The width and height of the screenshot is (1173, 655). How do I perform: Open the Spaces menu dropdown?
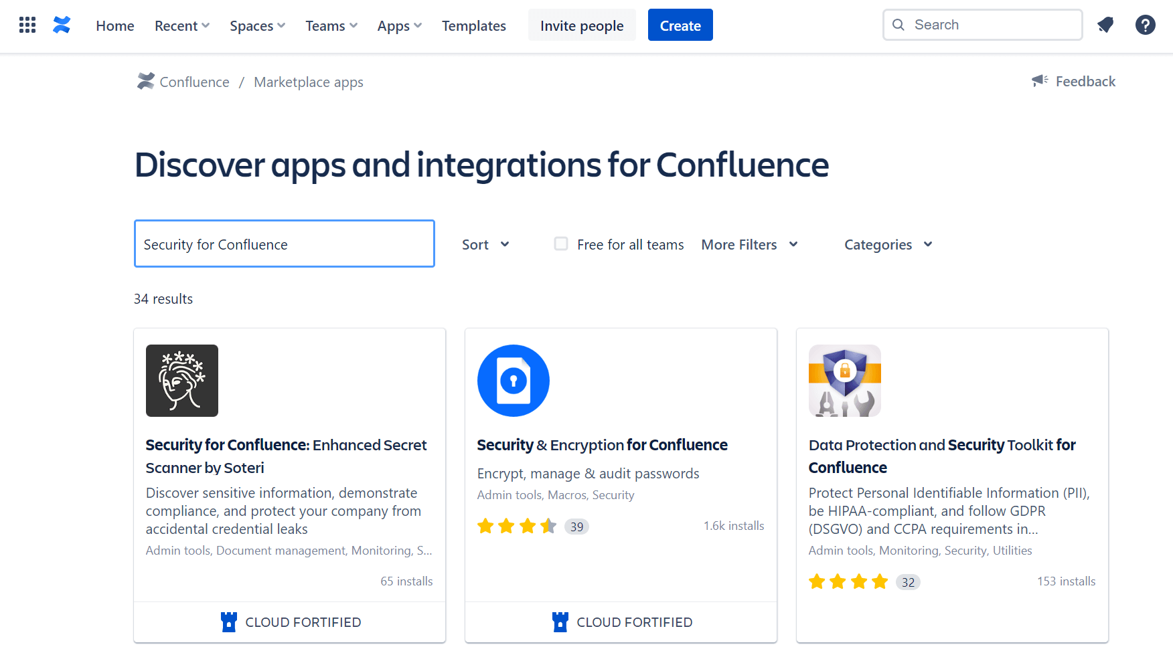coord(258,25)
